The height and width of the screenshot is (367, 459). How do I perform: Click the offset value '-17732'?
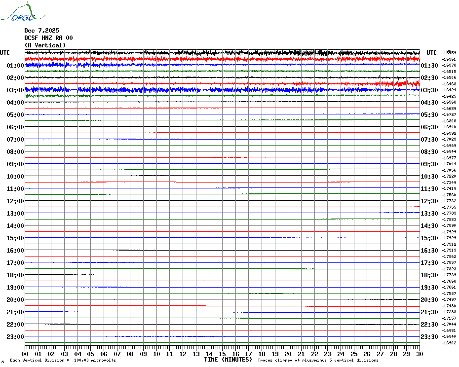pos(449,201)
